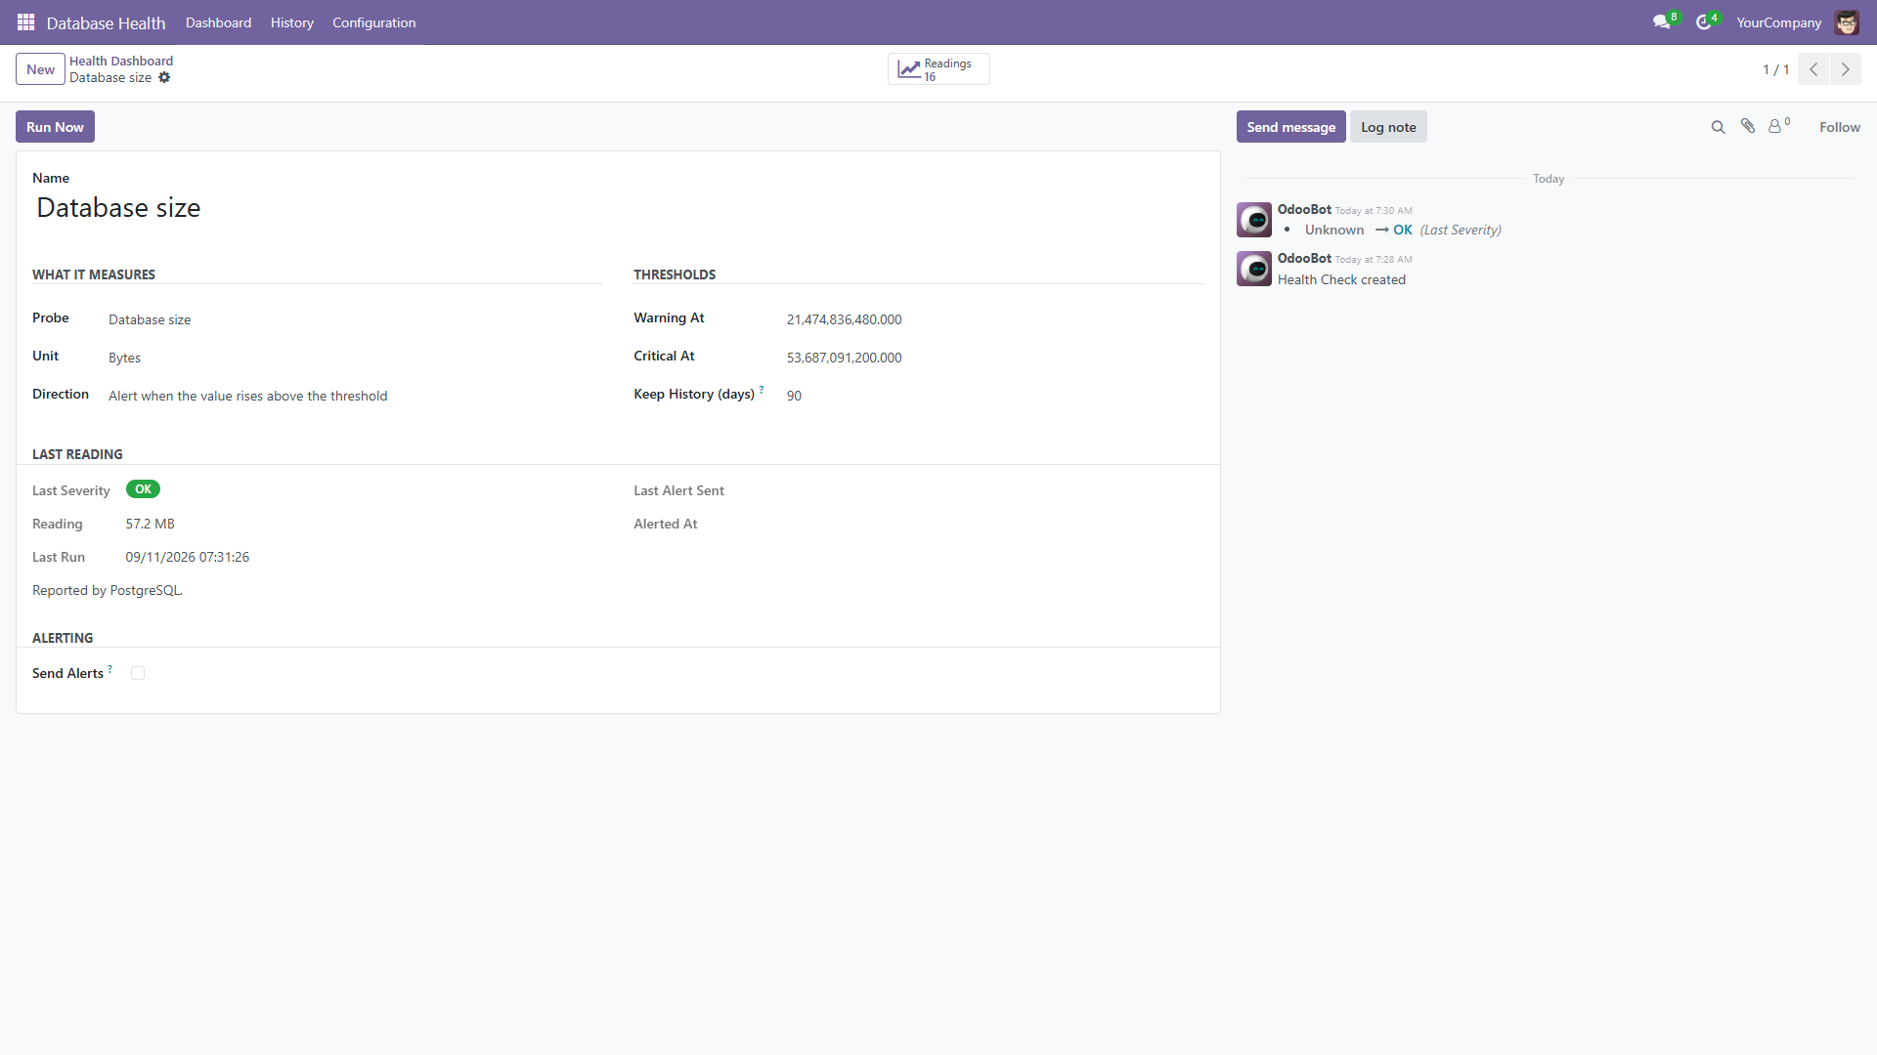The width and height of the screenshot is (1877, 1055).
Task: Click Send message in chatter
Action: pos(1290,127)
